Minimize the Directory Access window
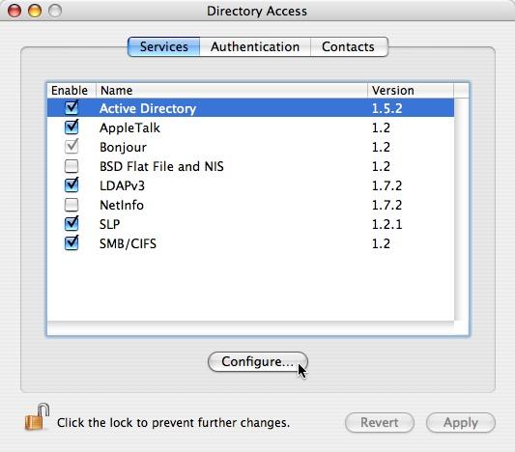This screenshot has width=515, height=452. coord(35,11)
